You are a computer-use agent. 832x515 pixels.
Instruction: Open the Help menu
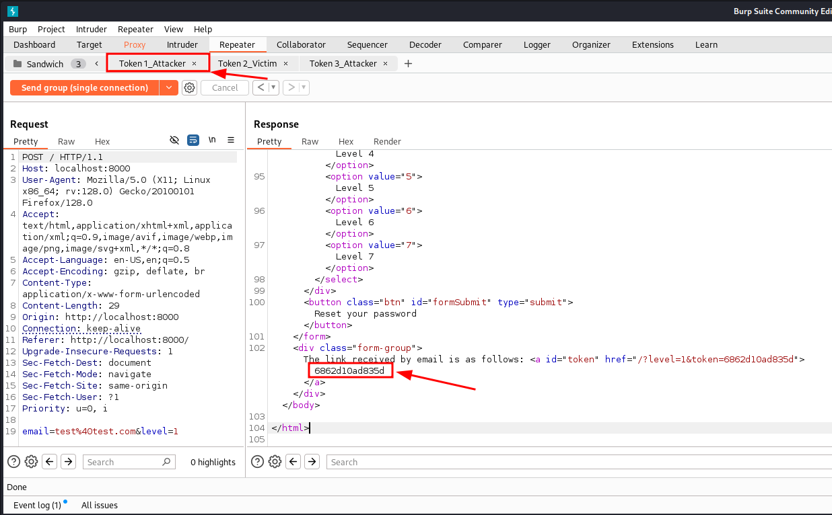point(203,29)
